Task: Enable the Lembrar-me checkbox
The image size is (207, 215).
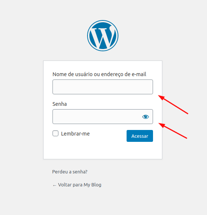Action: coord(55,133)
